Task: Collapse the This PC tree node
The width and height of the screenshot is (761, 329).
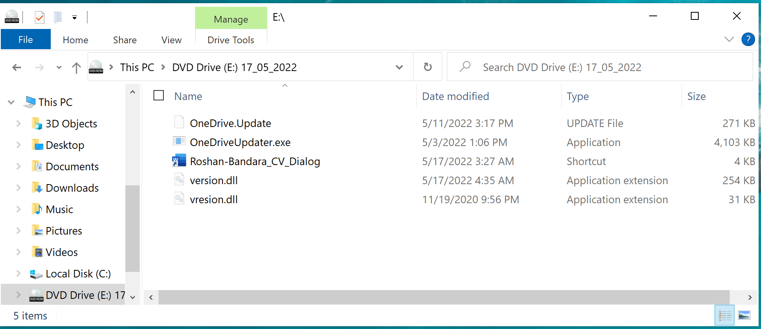Action: (x=11, y=102)
